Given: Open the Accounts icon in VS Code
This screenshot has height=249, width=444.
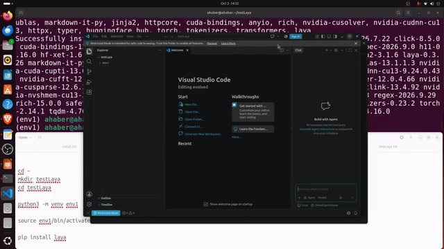Looking at the screenshot, I should pyautogui.click(x=89, y=194).
